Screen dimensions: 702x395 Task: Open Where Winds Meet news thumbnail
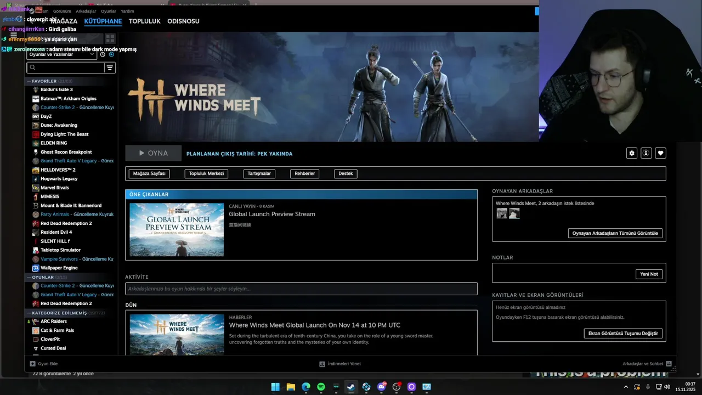click(x=177, y=334)
